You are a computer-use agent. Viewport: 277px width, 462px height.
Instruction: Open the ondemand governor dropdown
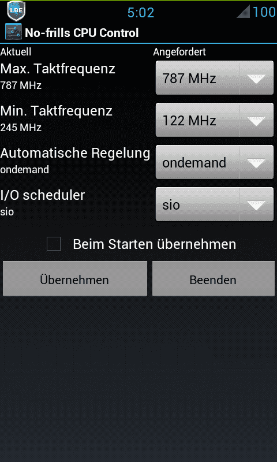click(215, 162)
